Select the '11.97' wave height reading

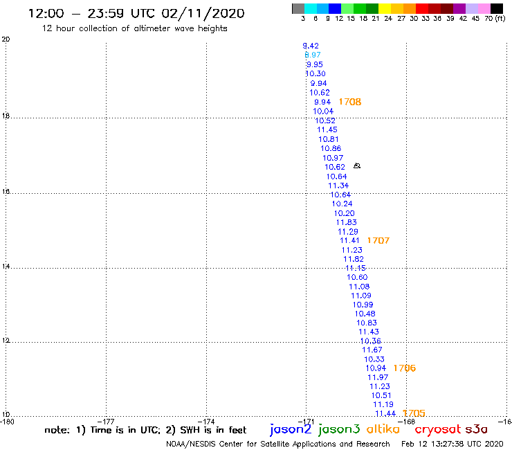(x=378, y=377)
